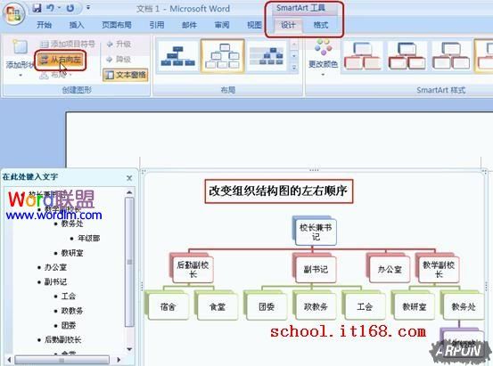The image size is (493, 366).
Task: Close the 在此处键入文字 text pane
Action: (x=129, y=178)
